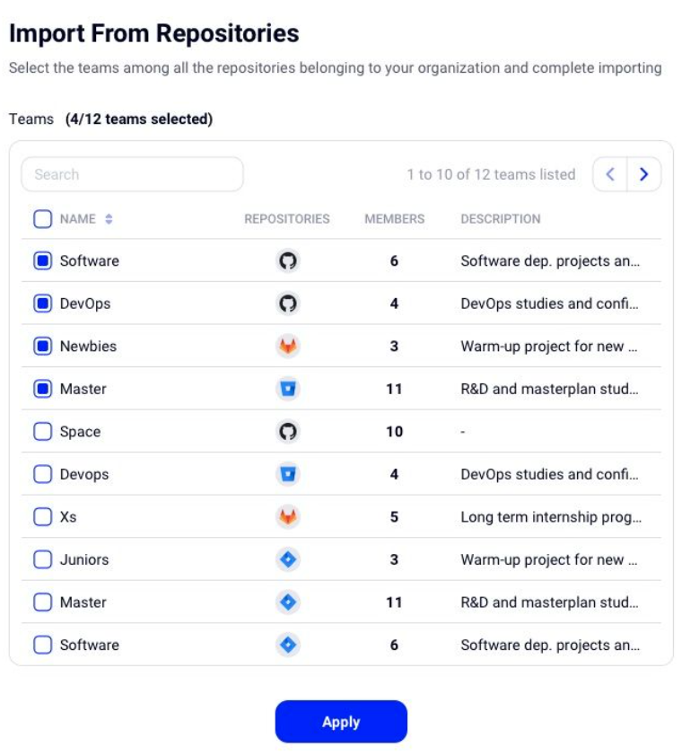
Task: Tick the Juniors team checkbox
Action: [x=43, y=559]
